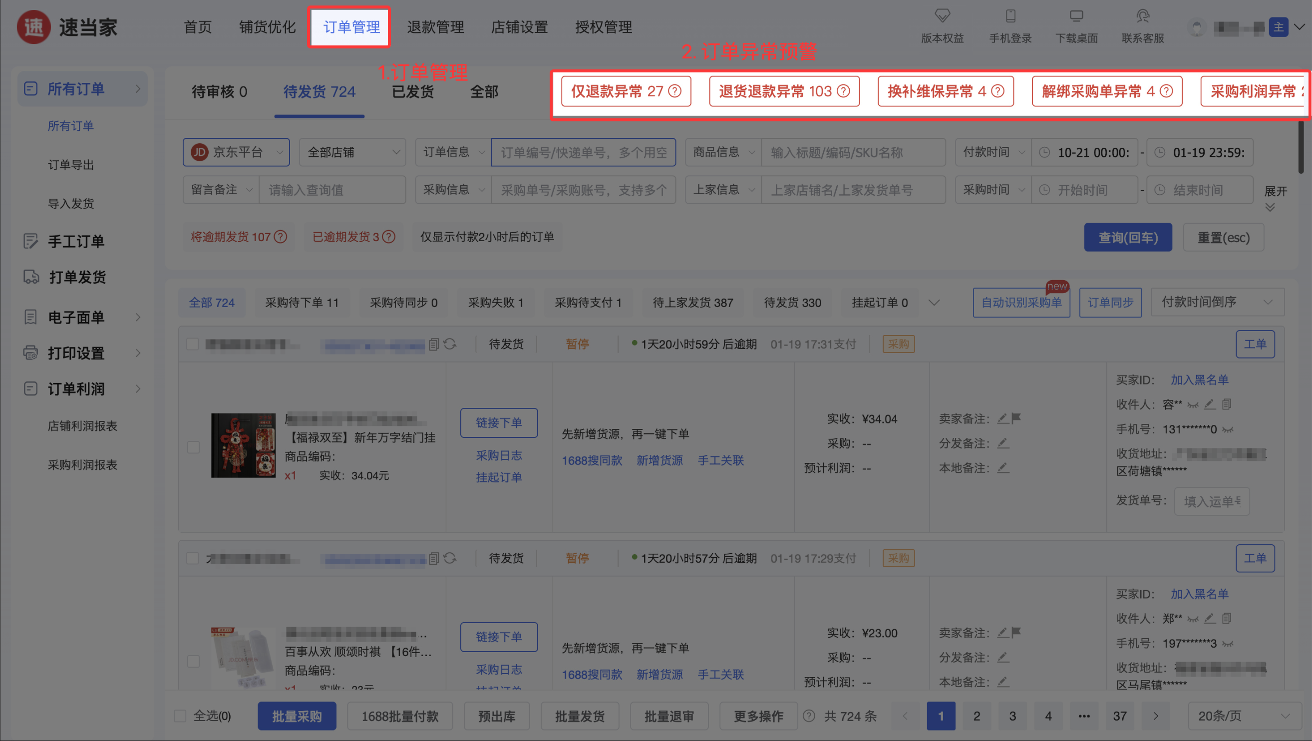The height and width of the screenshot is (741, 1312).
Task: Open 联系客服 headset icon
Action: (x=1142, y=16)
